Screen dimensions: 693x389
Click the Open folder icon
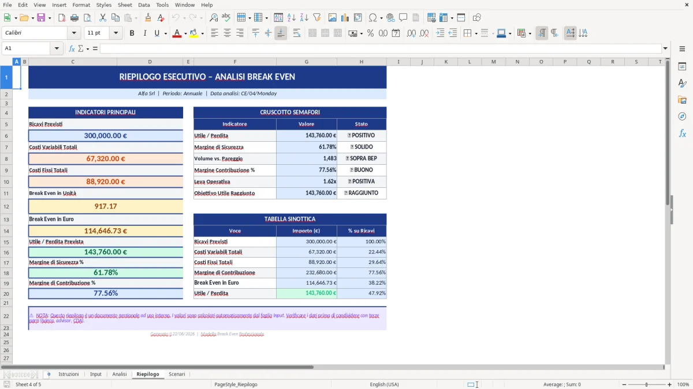coord(24,18)
